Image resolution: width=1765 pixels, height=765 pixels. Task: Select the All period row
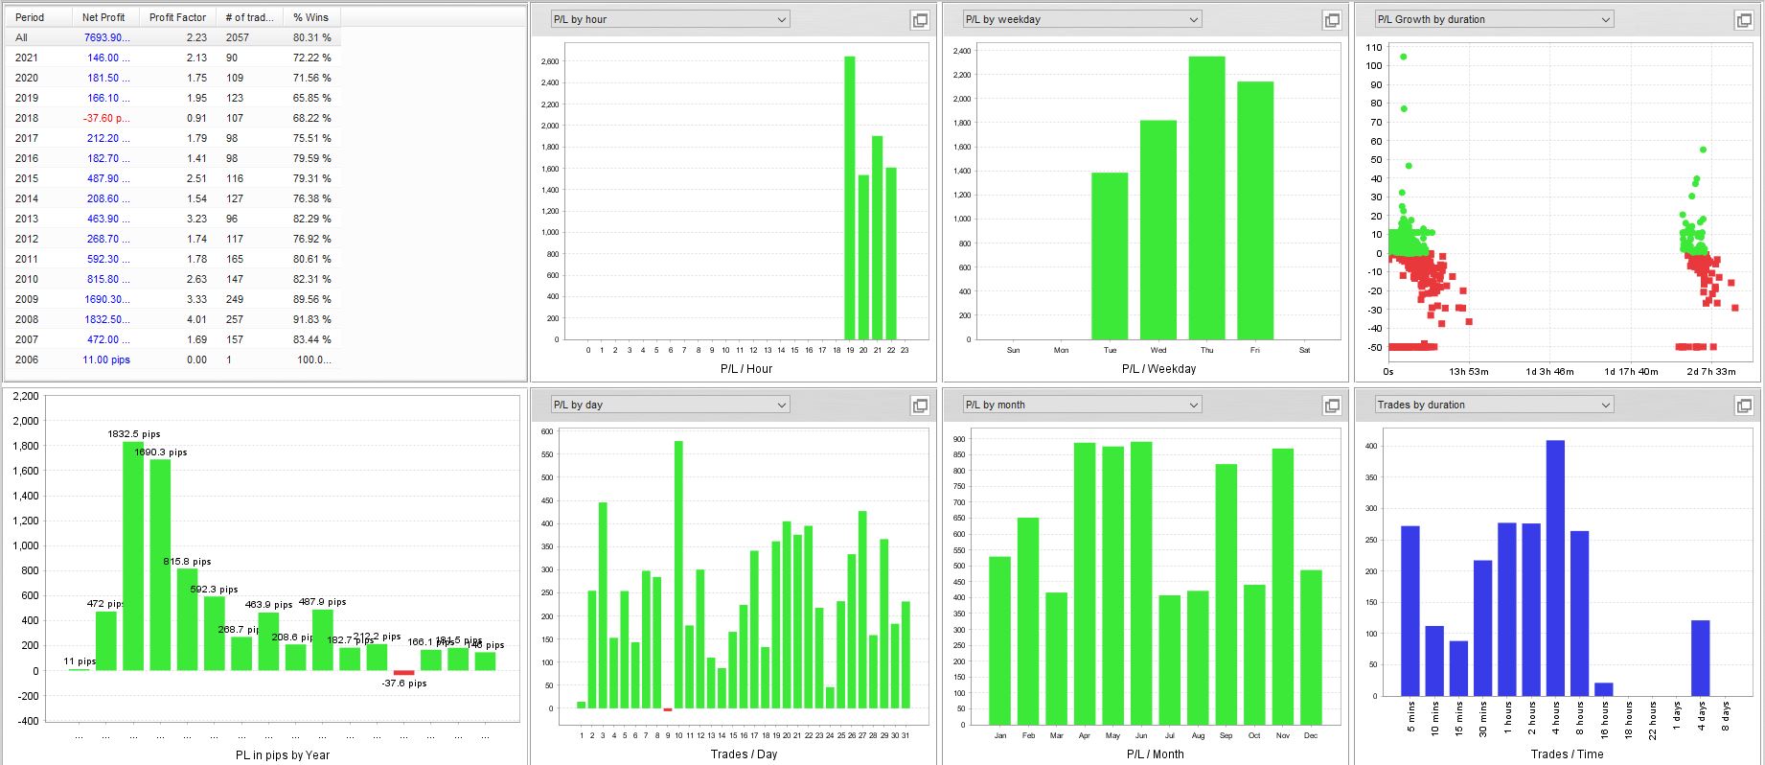173,37
